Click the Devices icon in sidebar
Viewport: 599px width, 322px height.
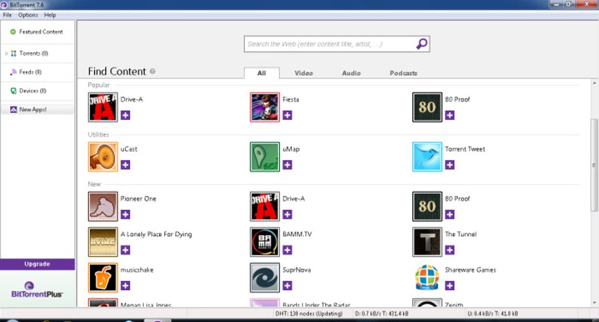14,90
